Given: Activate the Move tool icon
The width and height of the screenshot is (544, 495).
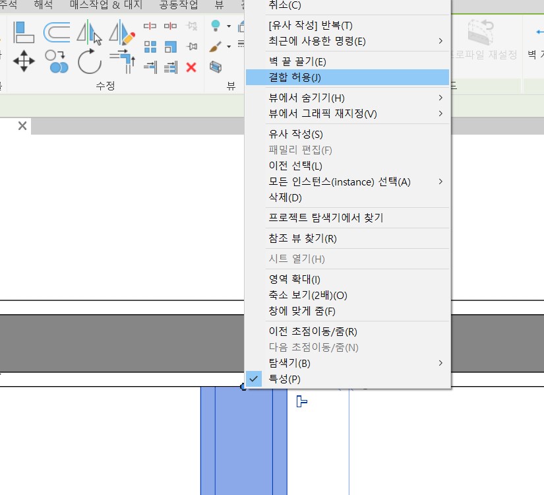Looking at the screenshot, I should pos(24,62).
